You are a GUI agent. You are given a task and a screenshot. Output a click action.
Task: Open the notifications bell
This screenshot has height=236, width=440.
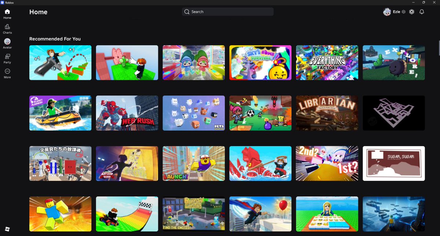click(422, 12)
